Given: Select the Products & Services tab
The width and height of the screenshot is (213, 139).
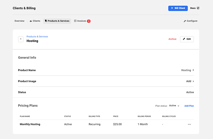Looking at the screenshot, I should click(57, 21).
